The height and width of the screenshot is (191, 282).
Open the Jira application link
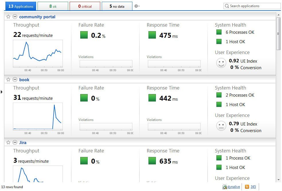[x=23, y=142]
